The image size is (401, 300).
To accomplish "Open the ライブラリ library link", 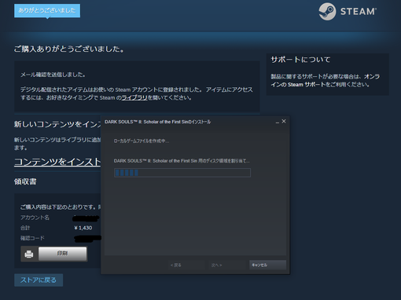I will click(134, 97).
